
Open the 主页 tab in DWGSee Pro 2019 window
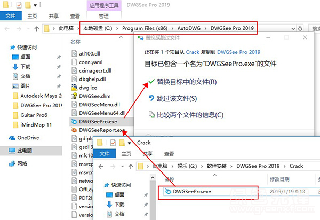[x=32, y=16]
